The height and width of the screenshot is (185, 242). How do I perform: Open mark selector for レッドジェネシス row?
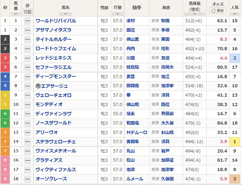pos(27,58)
